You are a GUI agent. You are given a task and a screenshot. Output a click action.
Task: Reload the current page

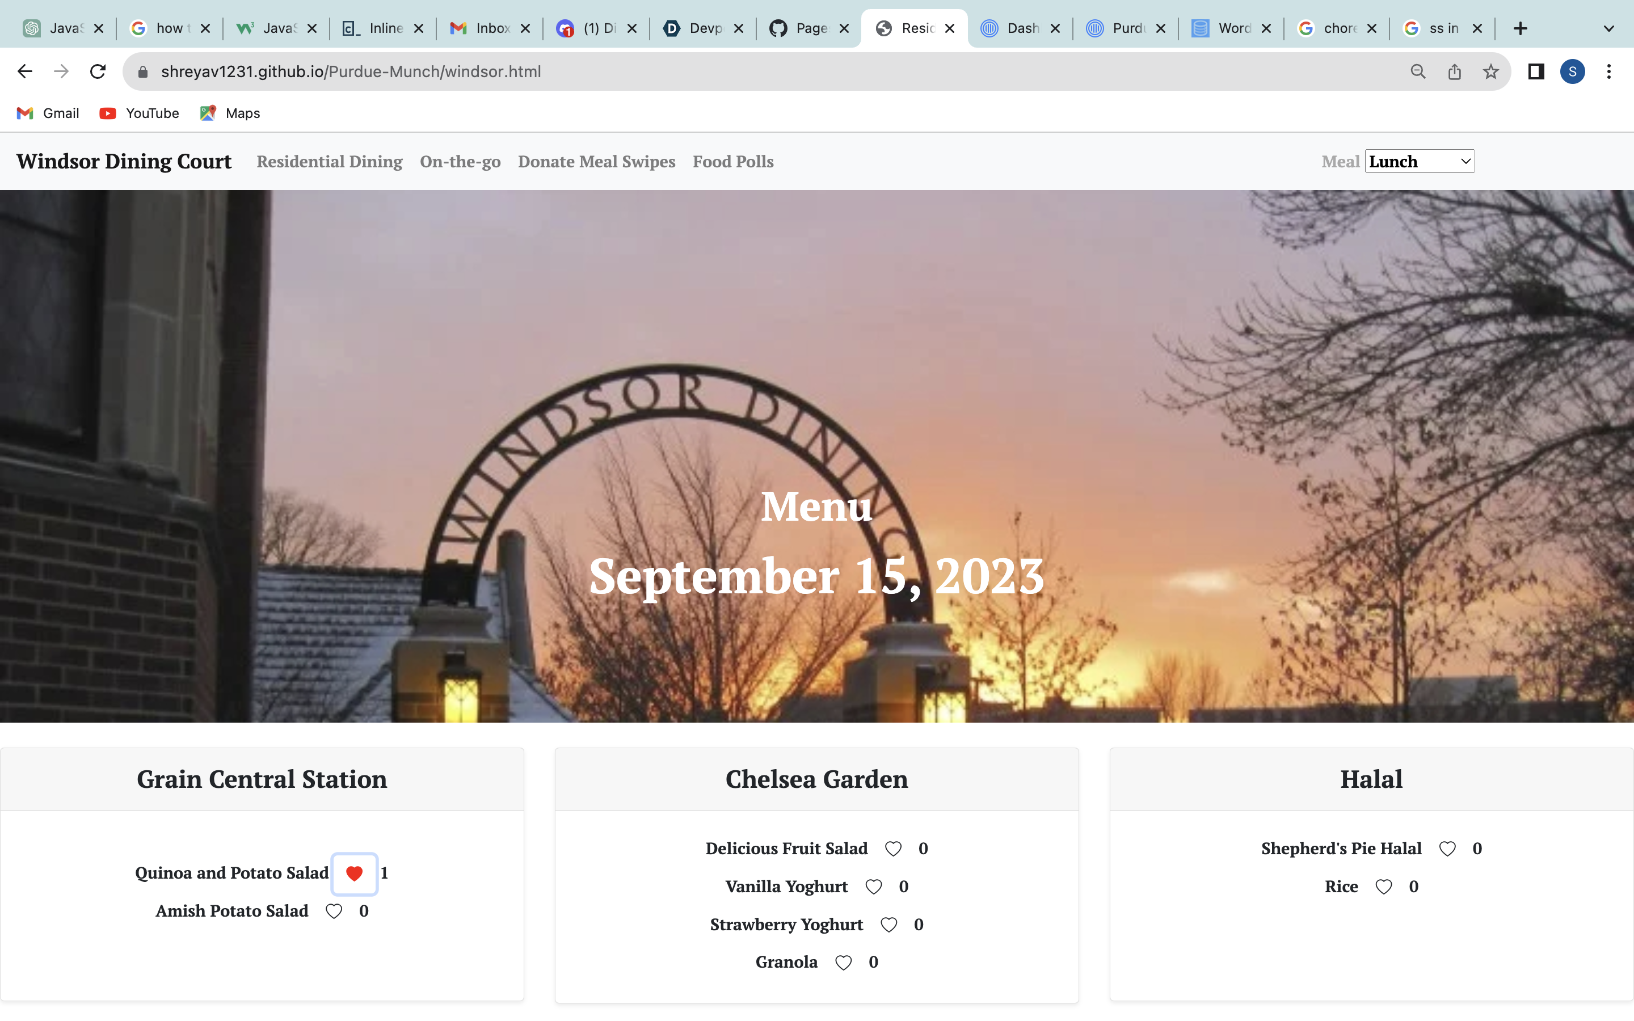click(x=98, y=71)
